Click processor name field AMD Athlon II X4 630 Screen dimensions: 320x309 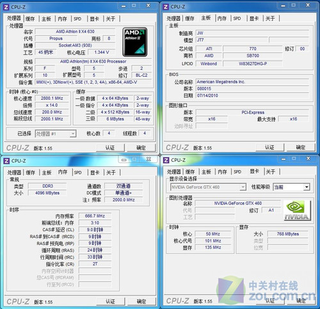(75, 31)
